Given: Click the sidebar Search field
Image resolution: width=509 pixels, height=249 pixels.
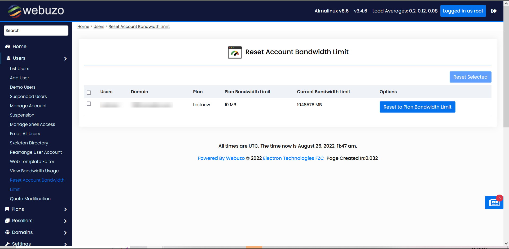Looking at the screenshot, I should click(36, 31).
